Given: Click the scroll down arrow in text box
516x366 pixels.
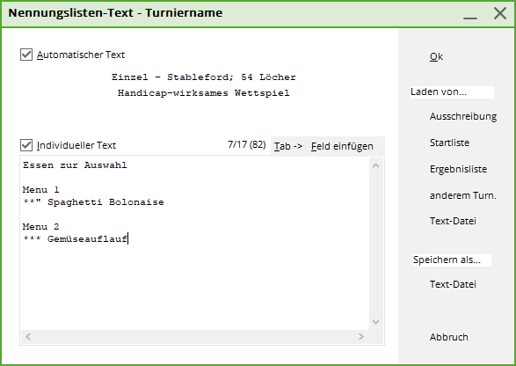Looking at the screenshot, I should (x=376, y=321).
